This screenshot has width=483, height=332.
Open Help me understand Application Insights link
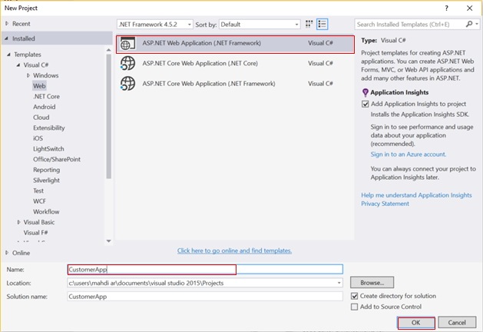click(x=416, y=195)
